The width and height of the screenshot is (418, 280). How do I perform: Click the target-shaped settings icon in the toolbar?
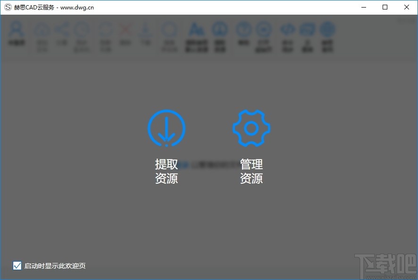[263, 29]
